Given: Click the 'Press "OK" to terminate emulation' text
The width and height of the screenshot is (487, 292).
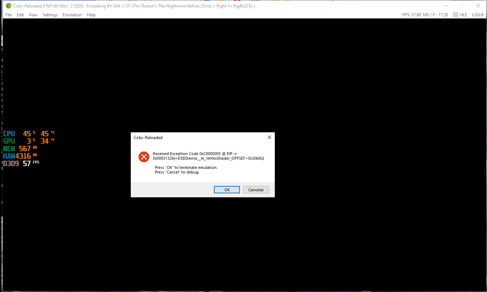Looking at the screenshot, I should pos(186,167).
